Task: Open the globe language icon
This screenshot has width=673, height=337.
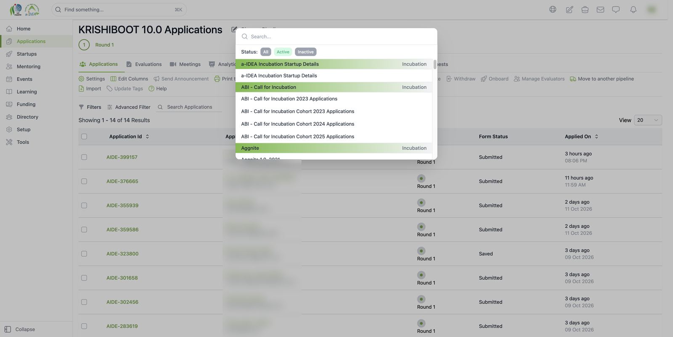Action: [553, 9]
